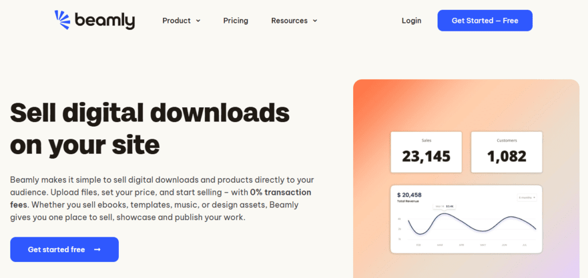
Task: Expand the Resources menu chevron
Action: click(x=315, y=21)
